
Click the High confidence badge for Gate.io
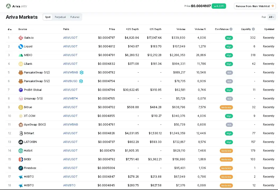(229, 38)
